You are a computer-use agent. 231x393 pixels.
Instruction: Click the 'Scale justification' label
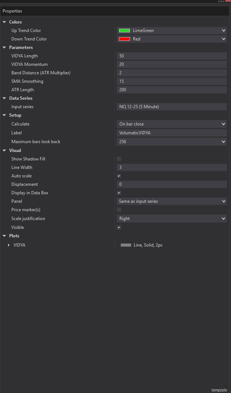(x=28, y=219)
